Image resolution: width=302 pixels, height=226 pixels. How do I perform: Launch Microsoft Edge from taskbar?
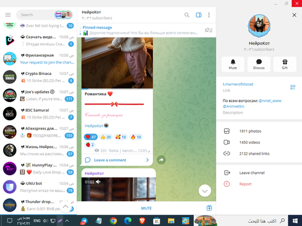click(127, 221)
